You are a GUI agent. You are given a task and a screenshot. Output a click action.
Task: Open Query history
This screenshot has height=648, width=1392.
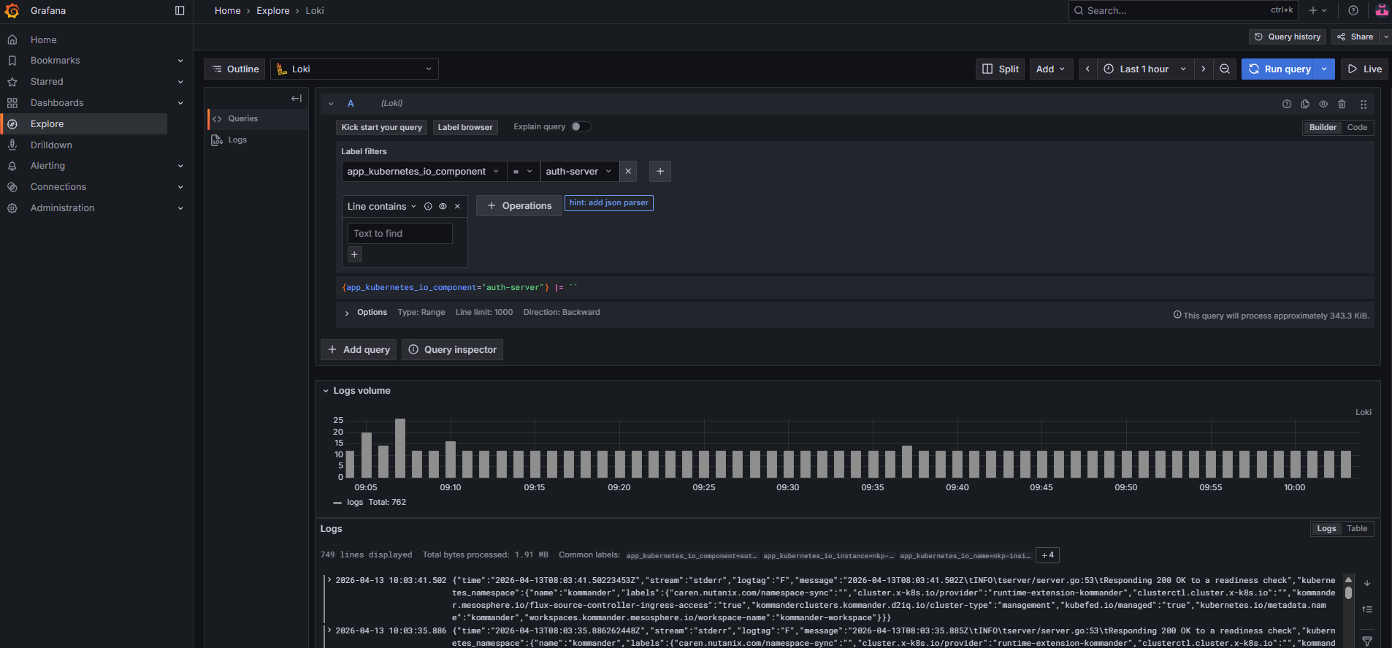click(x=1288, y=37)
